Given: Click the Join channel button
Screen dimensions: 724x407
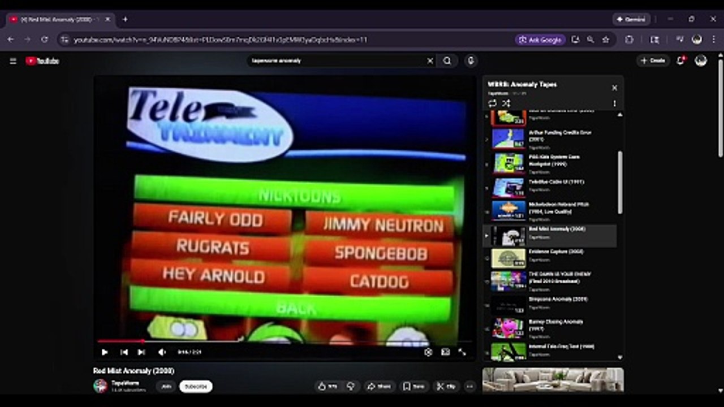Looking at the screenshot, I should tap(166, 387).
